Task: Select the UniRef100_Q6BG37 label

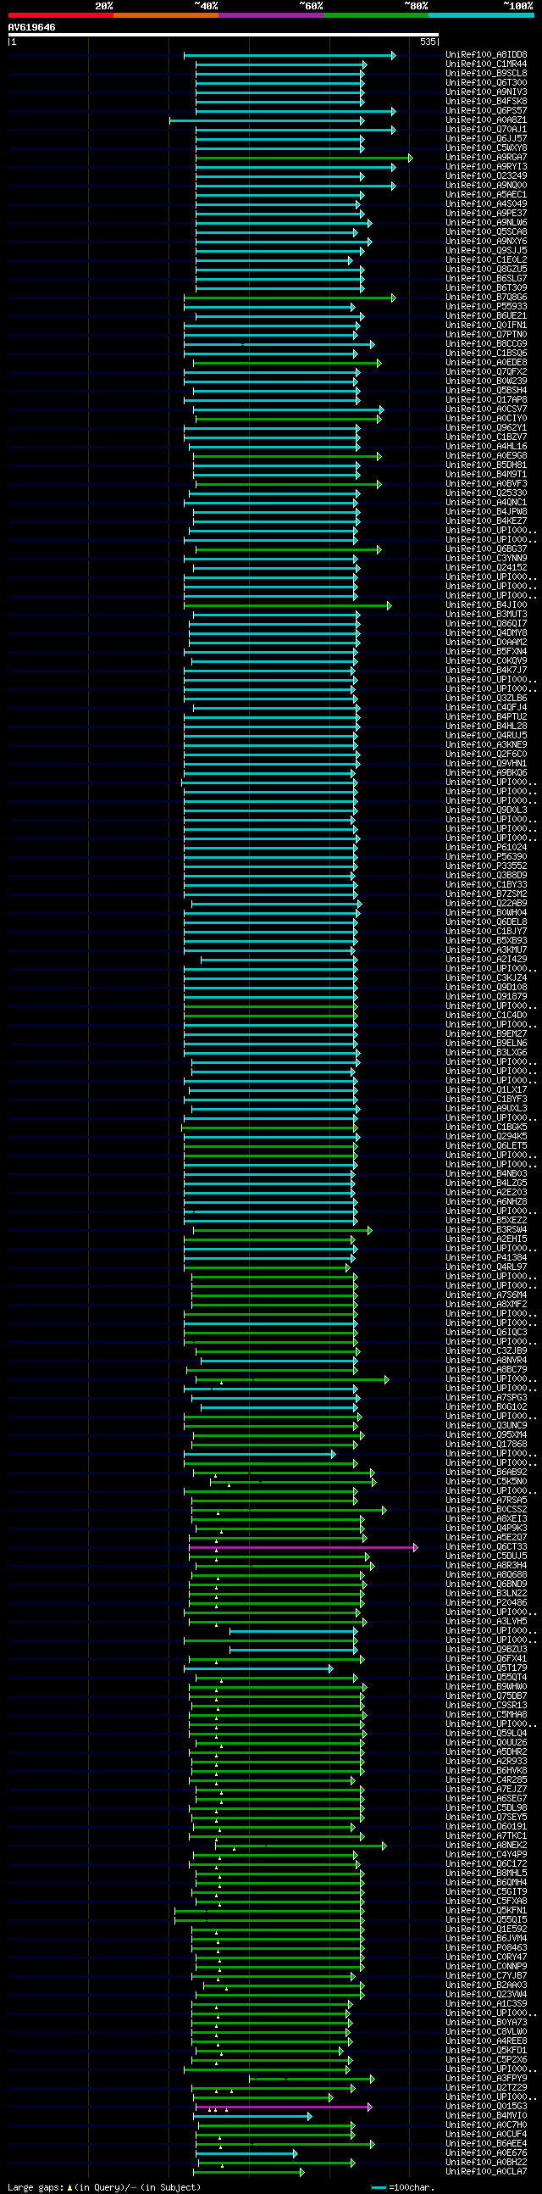Action: pyautogui.click(x=486, y=549)
